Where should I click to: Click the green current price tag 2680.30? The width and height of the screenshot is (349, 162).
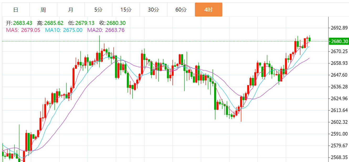pos(339,41)
